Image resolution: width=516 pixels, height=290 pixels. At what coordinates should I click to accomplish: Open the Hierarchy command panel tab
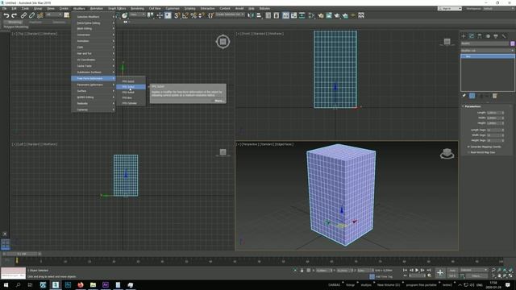tap(480, 35)
